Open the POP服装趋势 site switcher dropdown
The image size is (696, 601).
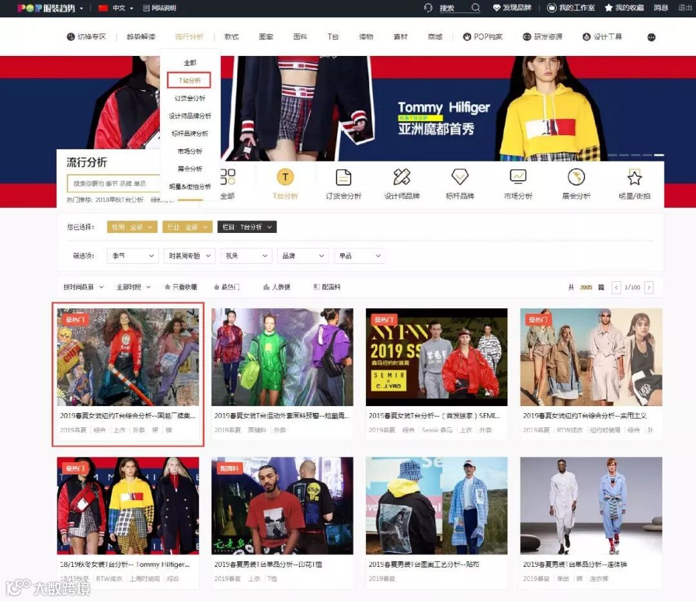pos(50,8)
